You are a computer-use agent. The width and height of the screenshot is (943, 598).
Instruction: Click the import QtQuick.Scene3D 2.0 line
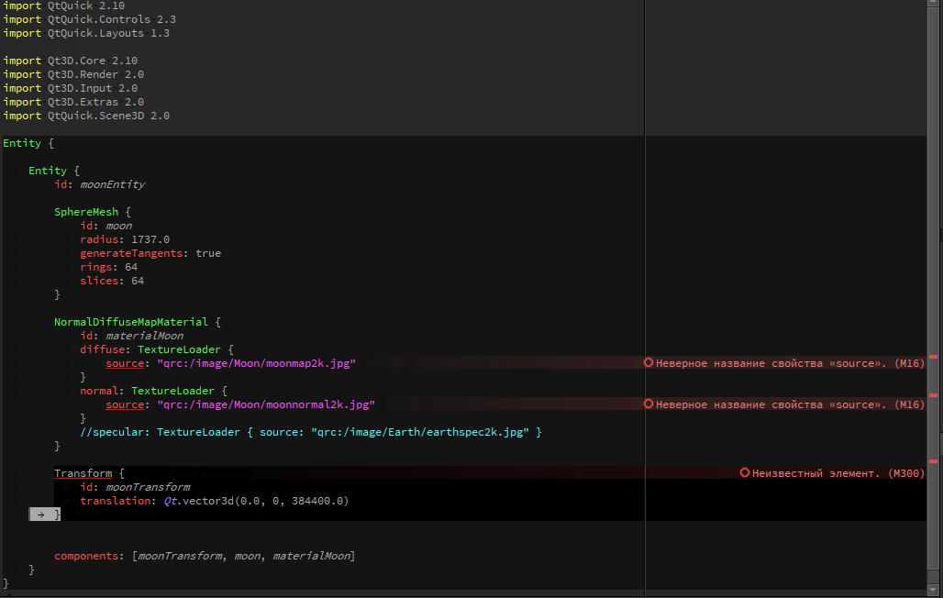(86, 116)
